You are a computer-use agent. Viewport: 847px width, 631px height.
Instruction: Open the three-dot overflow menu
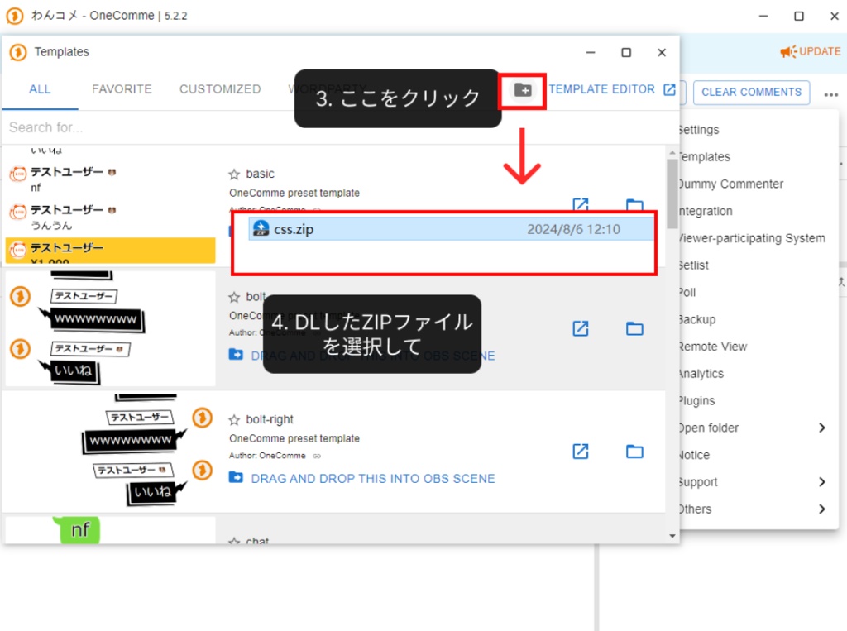click(x=830, y=93)
